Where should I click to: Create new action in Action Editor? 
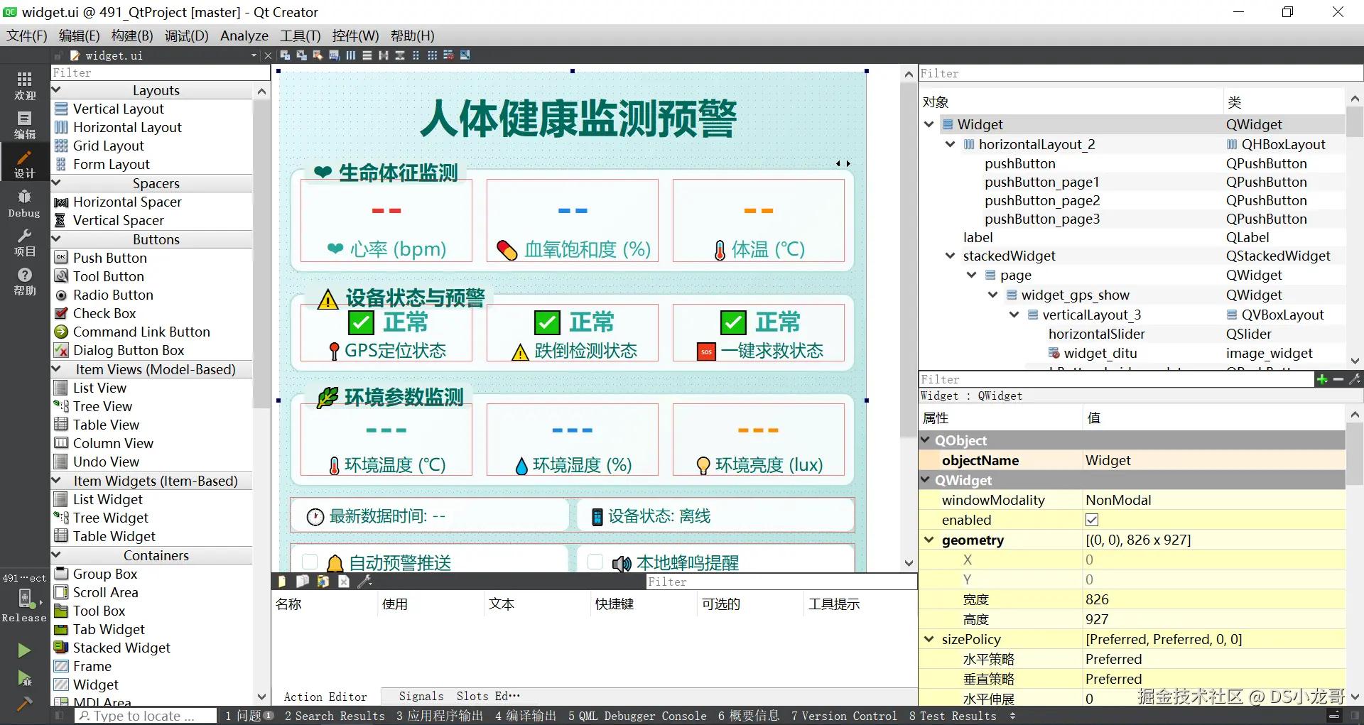[x=281, y=582]
